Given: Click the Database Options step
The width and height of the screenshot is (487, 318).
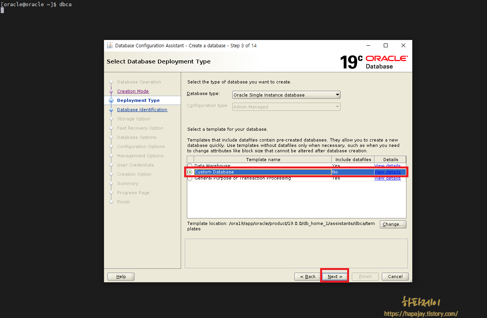Looking at the screenshot, I should (x=137, y=137).
